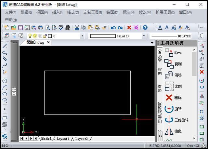Image resolution: width=208 pixels, height=149 pixels.
Task: Expand the 属性 side panel
Action: coord(14,91)
